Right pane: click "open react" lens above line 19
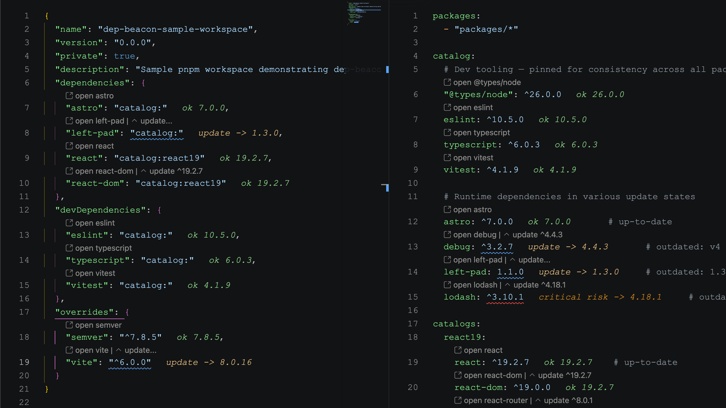The image size is (726, 408). pos(483,350)
